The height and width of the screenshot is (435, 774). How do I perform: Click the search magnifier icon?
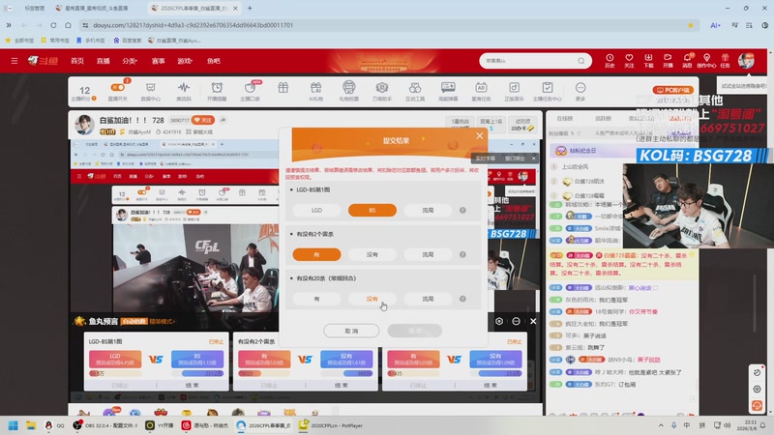tap(581, 61)
